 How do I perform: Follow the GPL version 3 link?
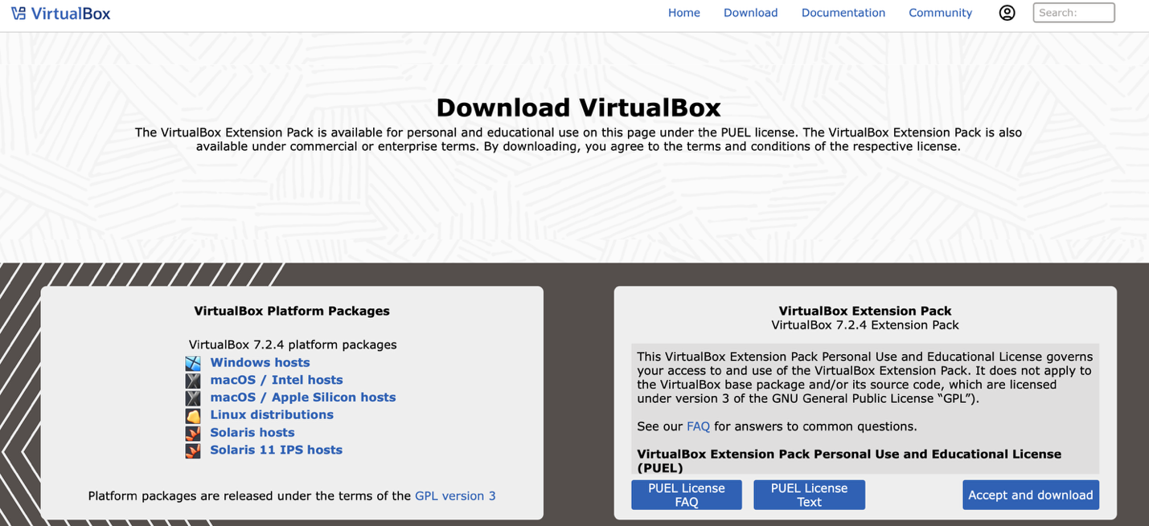455,496
